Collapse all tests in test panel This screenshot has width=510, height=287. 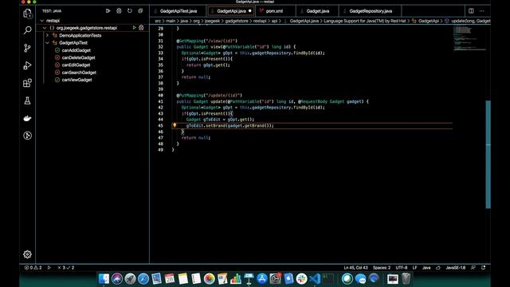point(140,10)
